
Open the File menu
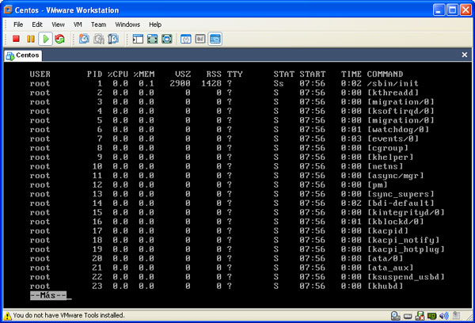click(17, 25)
